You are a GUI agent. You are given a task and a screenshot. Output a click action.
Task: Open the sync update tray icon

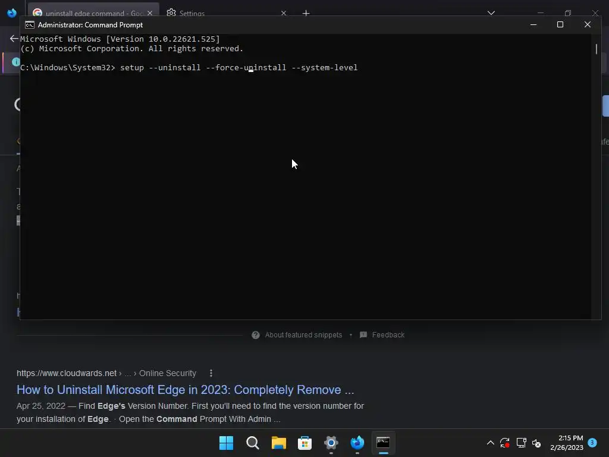(505, 443)
